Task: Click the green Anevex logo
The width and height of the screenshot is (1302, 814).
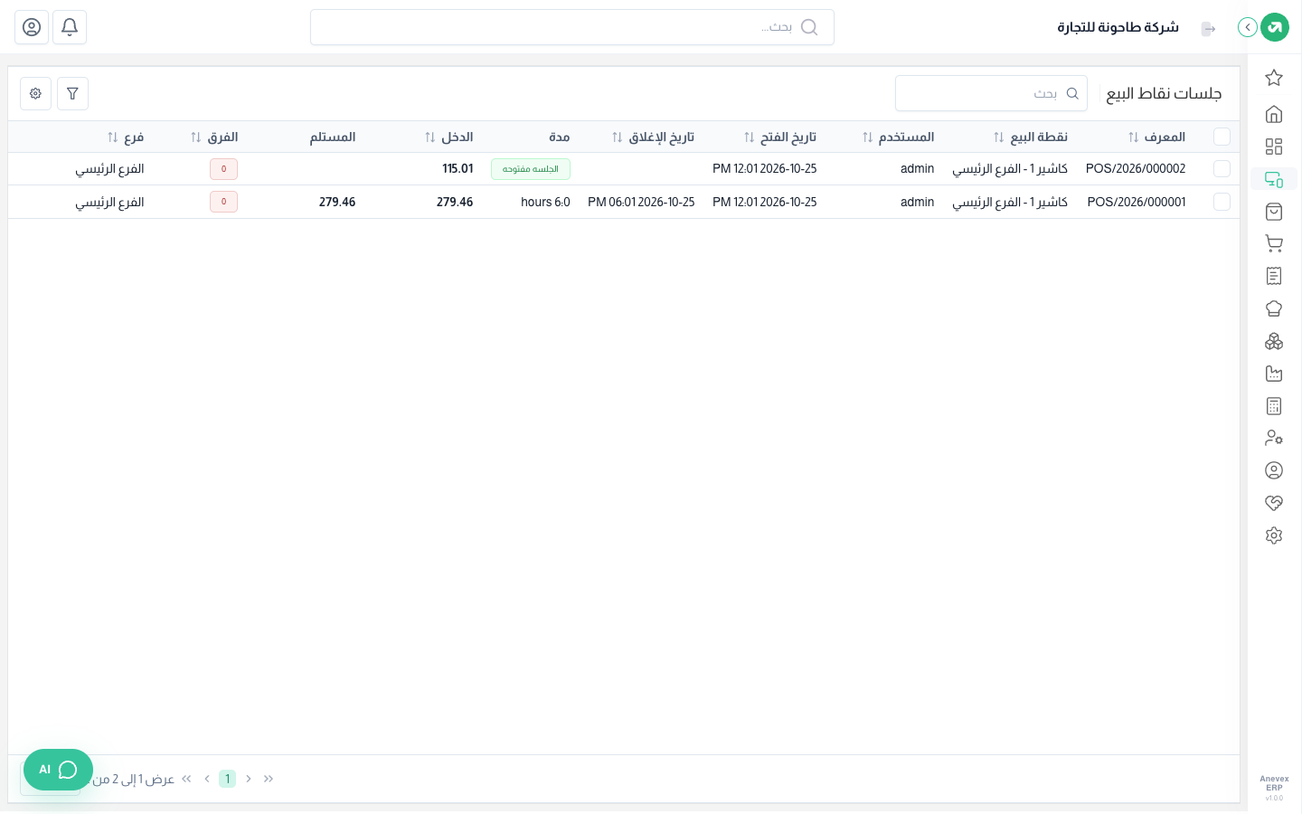Action: (1275, 27)
